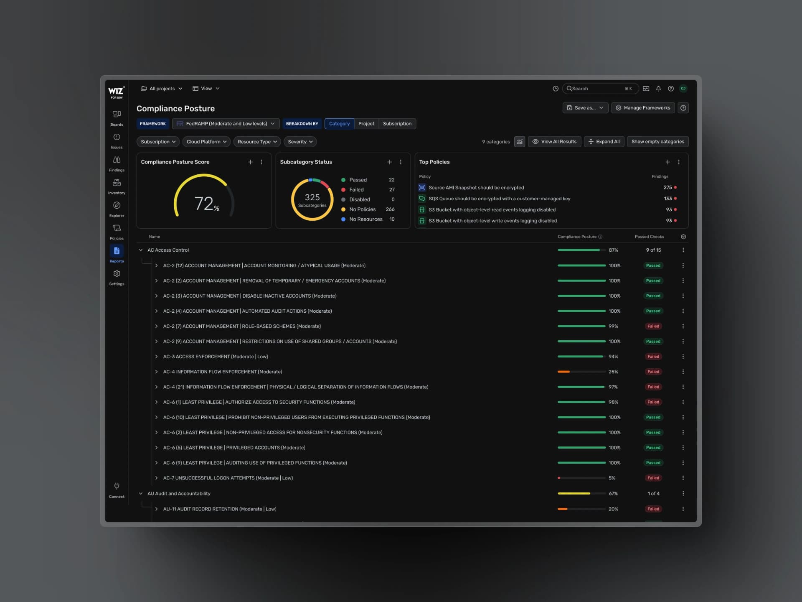Open Reports in the sidebar
802x602 pixels.
tap(117, 255)
